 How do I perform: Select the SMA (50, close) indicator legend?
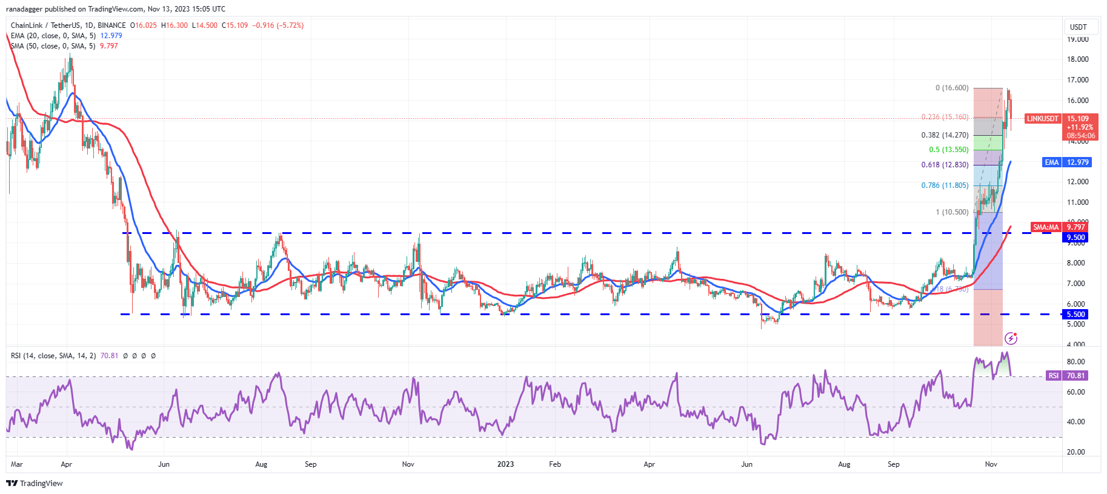(53, 46)
